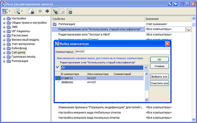Click the Репликация folder icon in properties list
Screen dimensions: 197x123
[54, 24]
